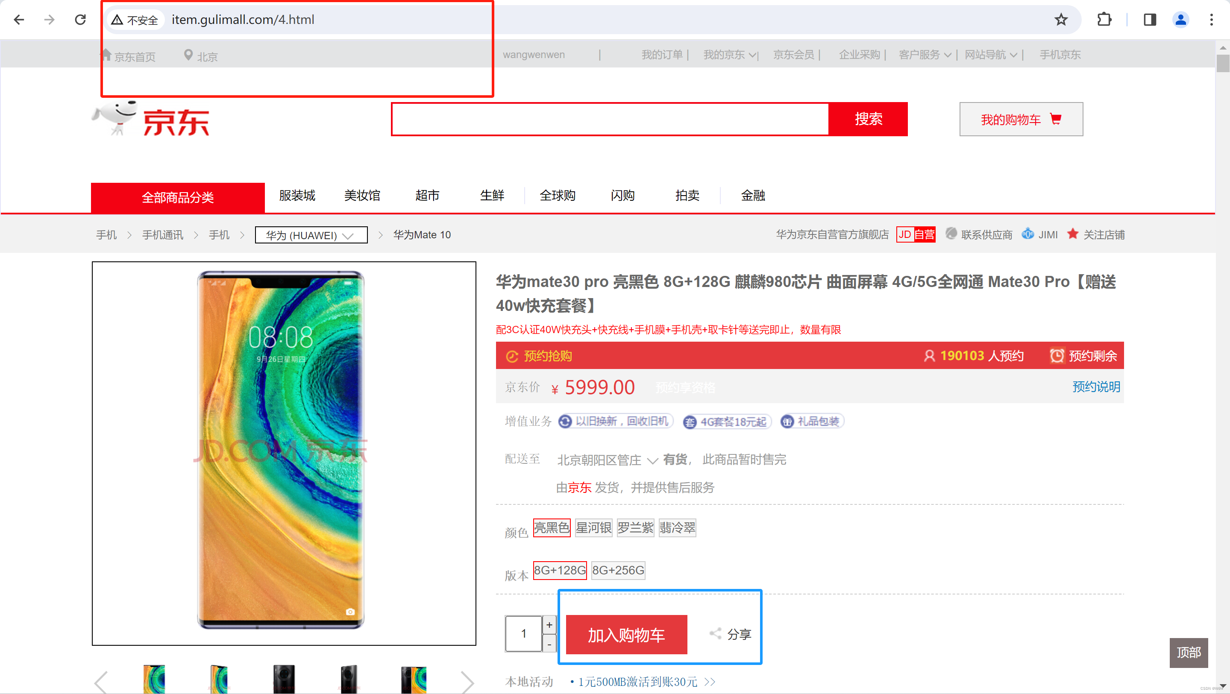This screenshot has width=1230, height=694.
Task: Open the 预约说明 link
Action: coord(1096,387)
